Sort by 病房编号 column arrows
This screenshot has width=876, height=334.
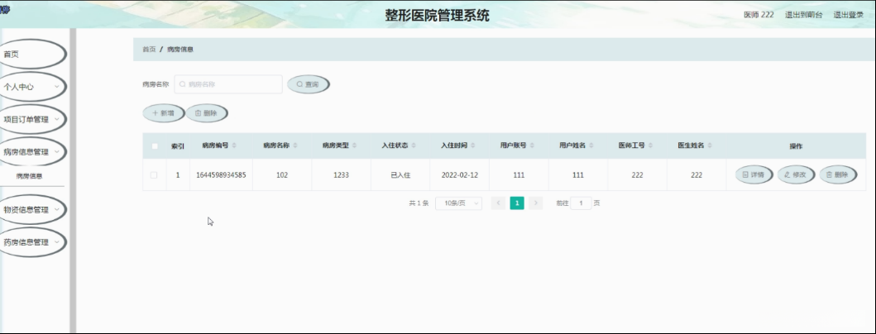click(x=234, y=146)
